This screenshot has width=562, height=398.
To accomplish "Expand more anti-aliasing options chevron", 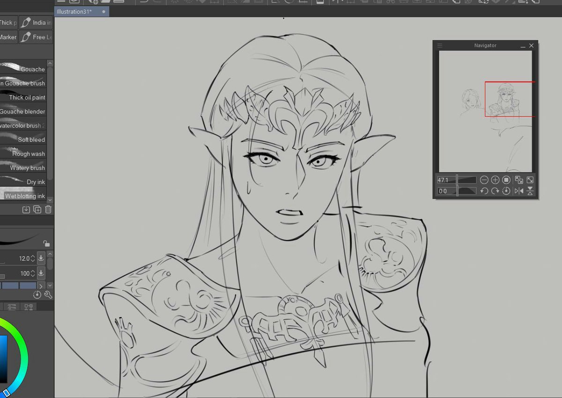I will (x=41, y=286).
